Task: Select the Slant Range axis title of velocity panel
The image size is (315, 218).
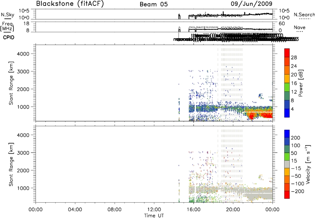Action: point(11,164)
